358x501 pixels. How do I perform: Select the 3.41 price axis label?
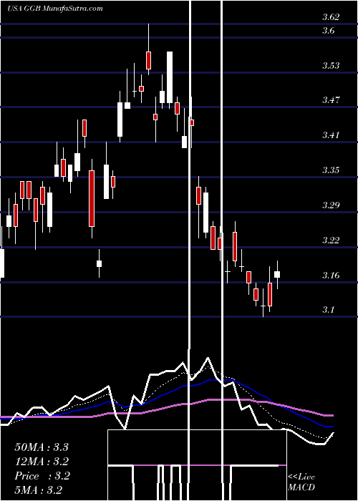point(331,135)
